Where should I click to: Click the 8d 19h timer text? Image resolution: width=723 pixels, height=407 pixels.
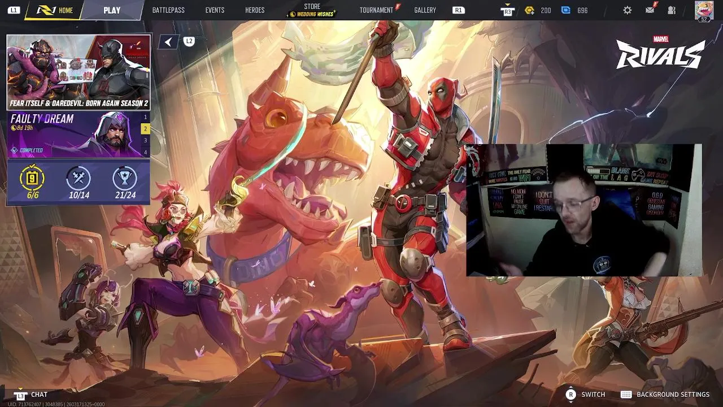point(25,128)
